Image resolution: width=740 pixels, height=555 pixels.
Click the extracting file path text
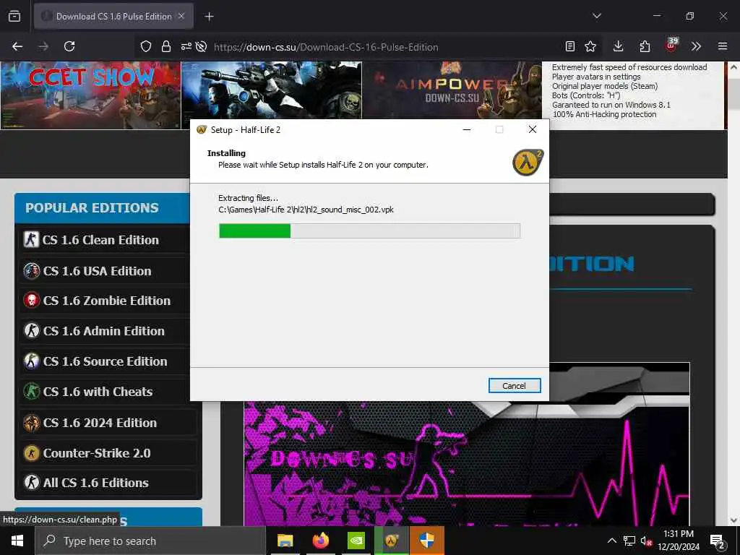coord(306,210)
